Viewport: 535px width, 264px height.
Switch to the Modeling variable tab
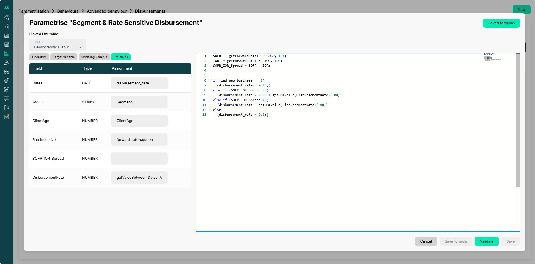point(94,57)
